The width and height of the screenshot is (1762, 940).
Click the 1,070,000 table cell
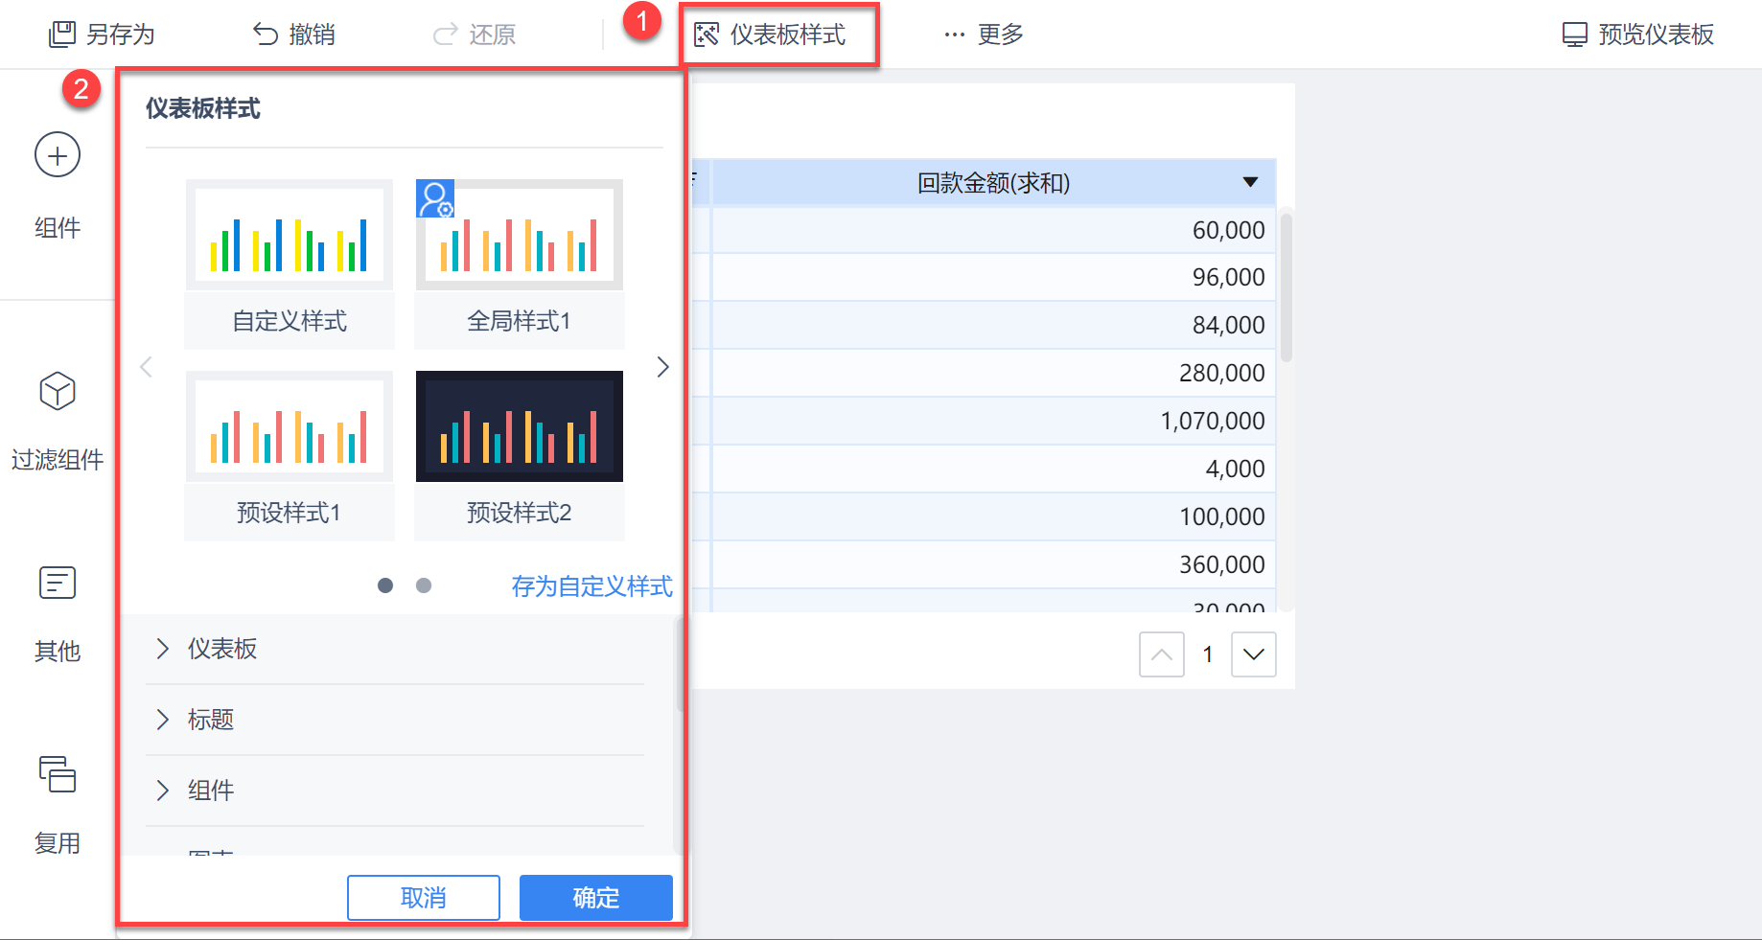[994, 422]
